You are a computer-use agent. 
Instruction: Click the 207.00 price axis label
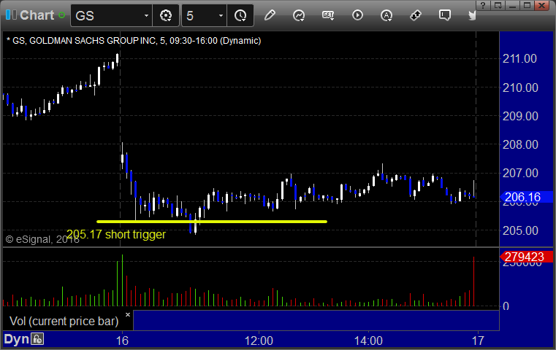coord(520,174)
